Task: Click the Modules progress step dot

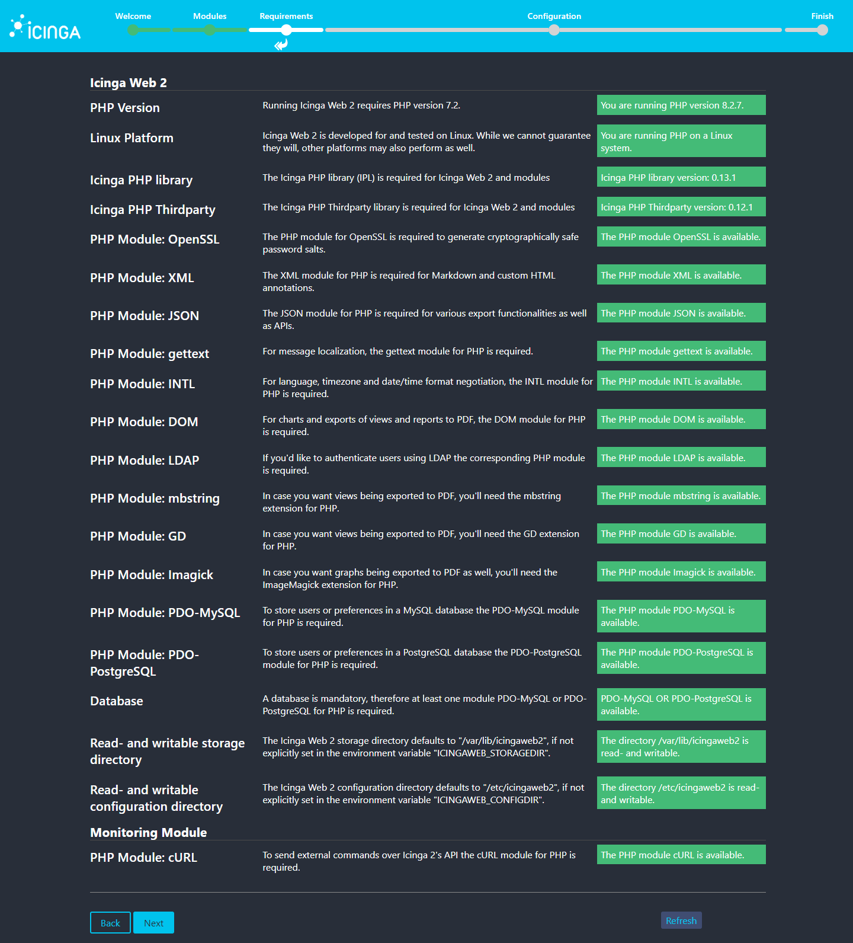Action: coord(210,30)
